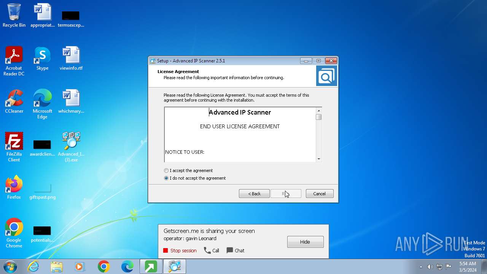Start a Call with the operator
This screenshot has height=274, width=487.
[x=212, y=250]
